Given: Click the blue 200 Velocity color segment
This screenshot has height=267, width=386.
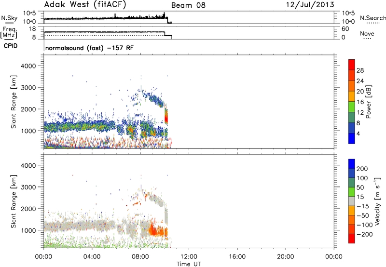Looking at the screenshot, I should tap(352, 164).
